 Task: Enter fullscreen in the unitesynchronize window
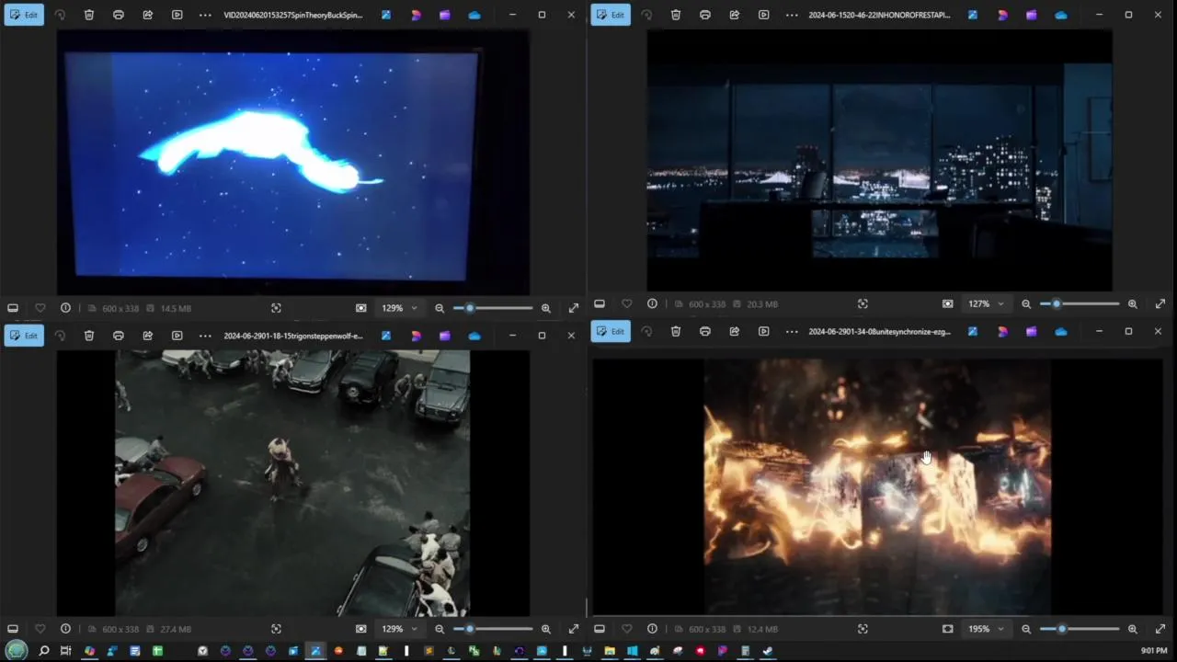pos(1160,629)
